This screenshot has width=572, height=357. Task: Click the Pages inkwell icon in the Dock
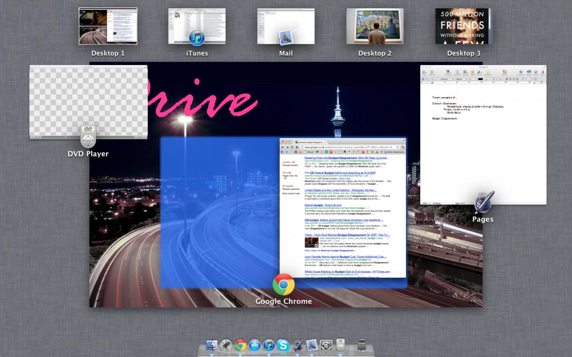click(297, 345)
